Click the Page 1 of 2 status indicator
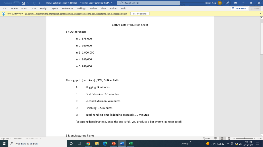Screen dimensions: 263x147 click(6, 138)
